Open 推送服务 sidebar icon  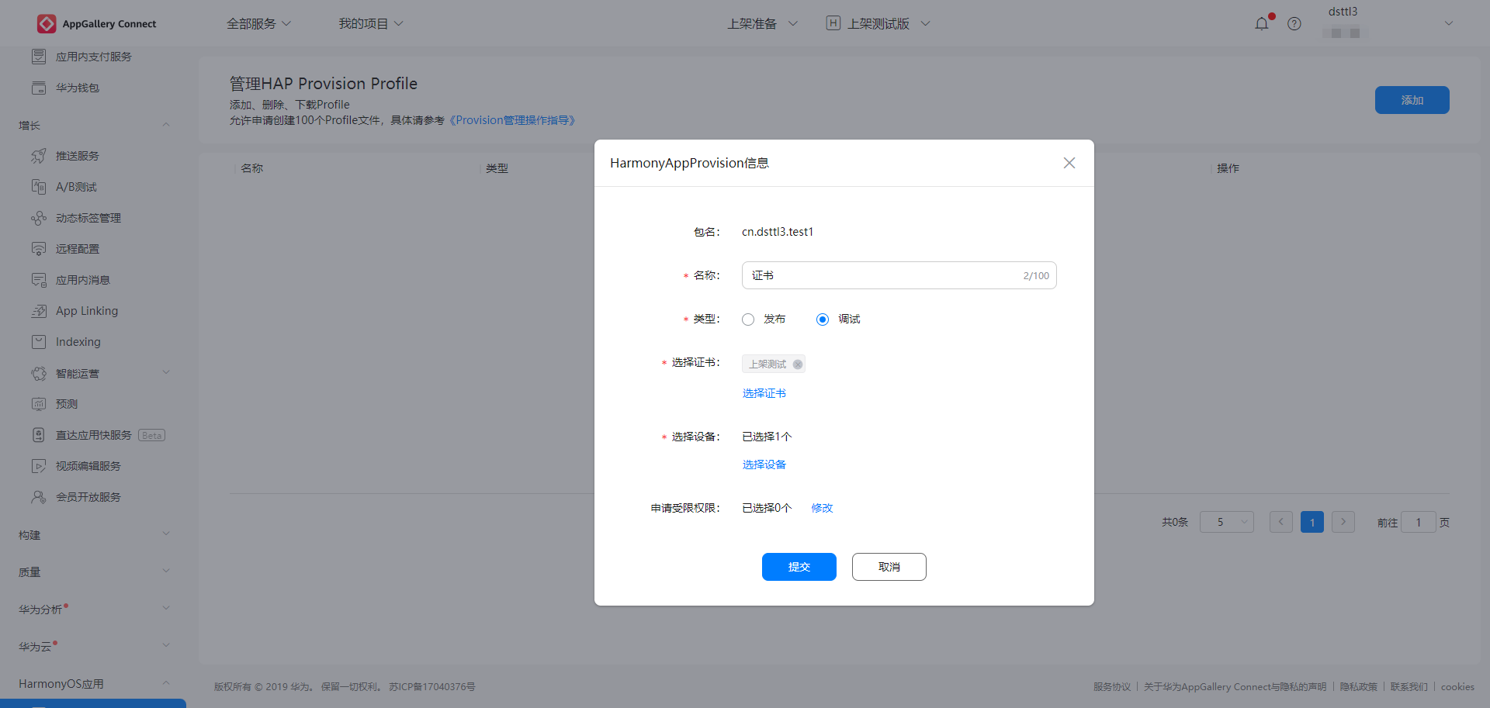(x=39, y=156)
